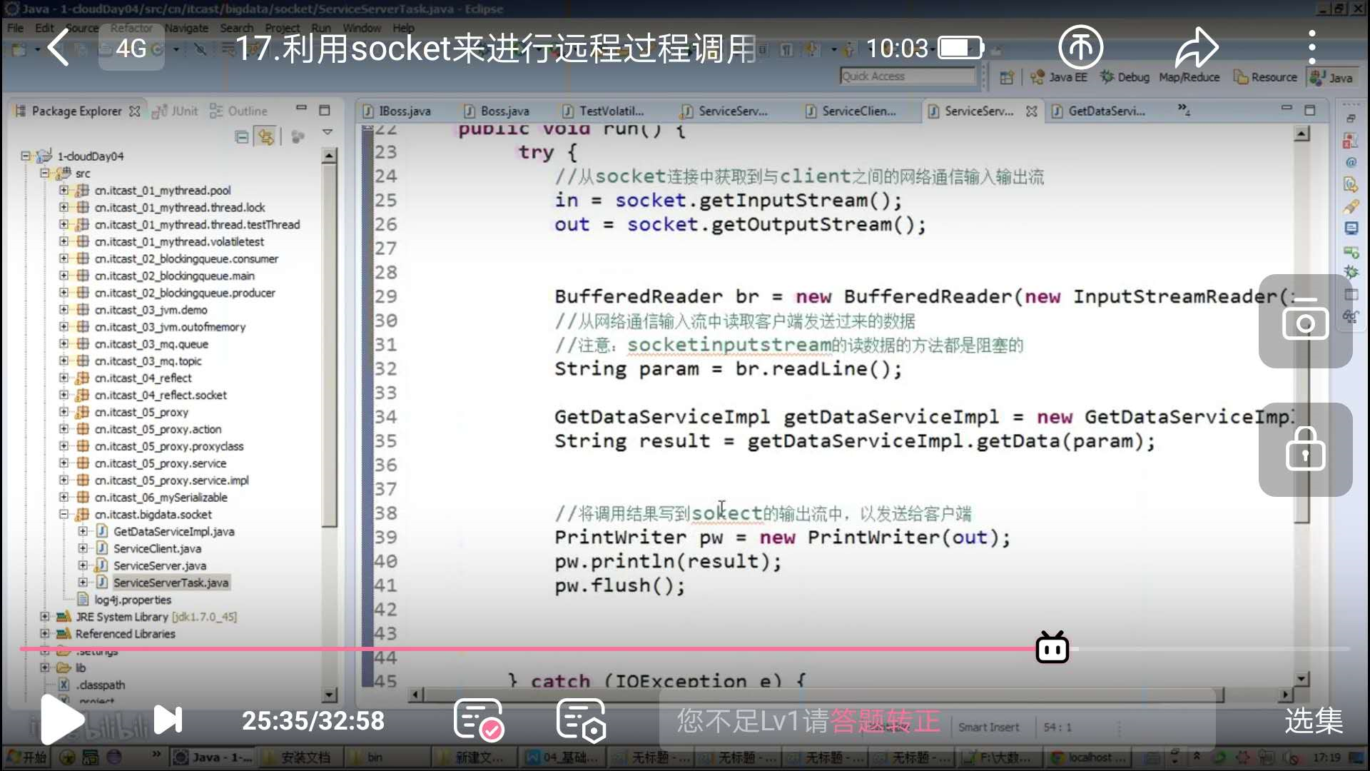The image size is (1370, 771).
Task: Open the Navigate menu
Action: [186, 28]
